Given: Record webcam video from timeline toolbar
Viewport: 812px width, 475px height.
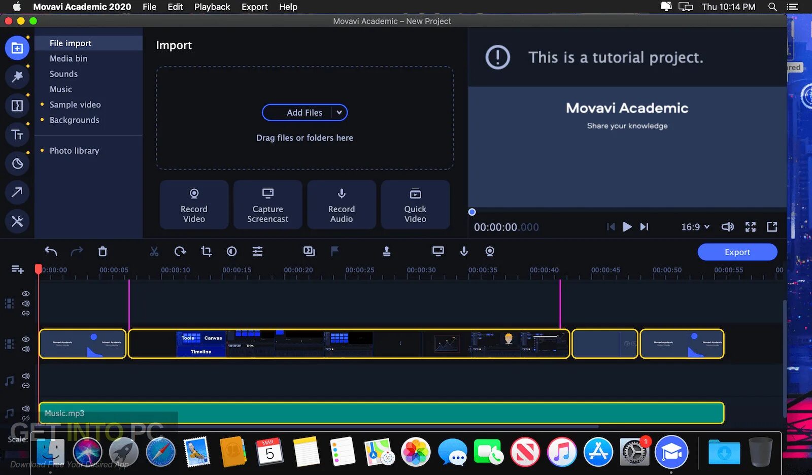Looking at the screenshot, I should click(490, 251).
